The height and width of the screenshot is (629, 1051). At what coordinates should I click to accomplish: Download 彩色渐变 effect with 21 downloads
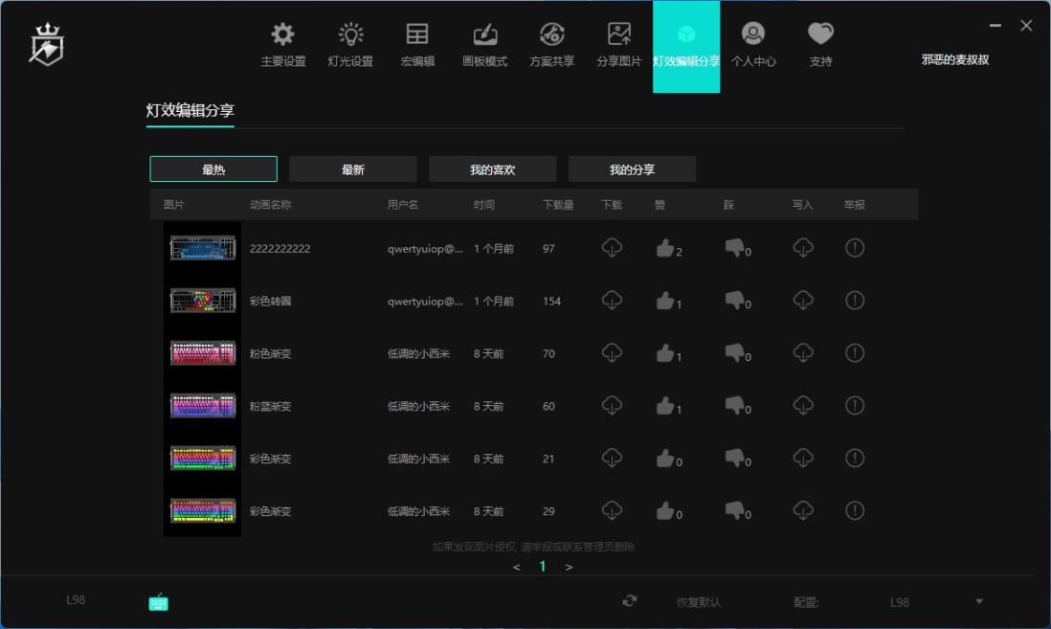pos(612,458)
